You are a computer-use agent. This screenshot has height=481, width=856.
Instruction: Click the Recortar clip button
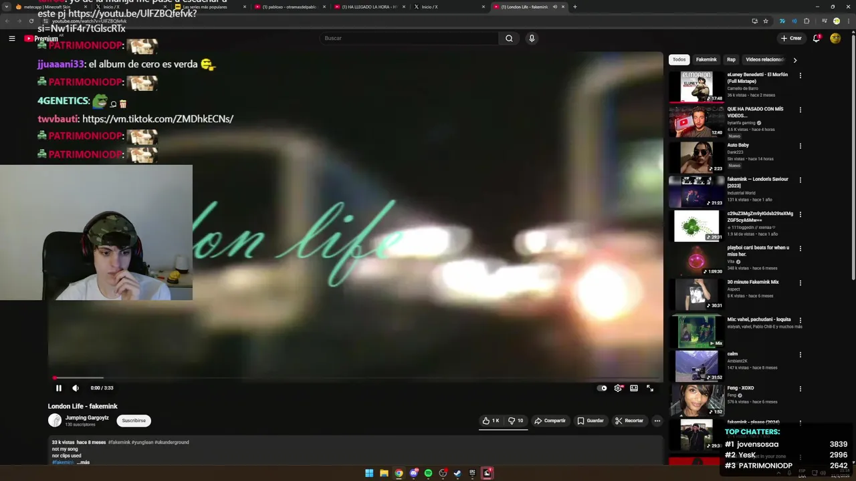click(629, 421)
